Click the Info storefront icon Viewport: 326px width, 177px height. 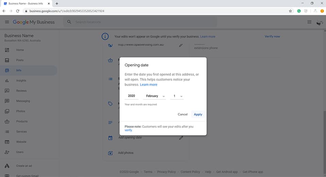pyautogui.click(x=7, y=71)
